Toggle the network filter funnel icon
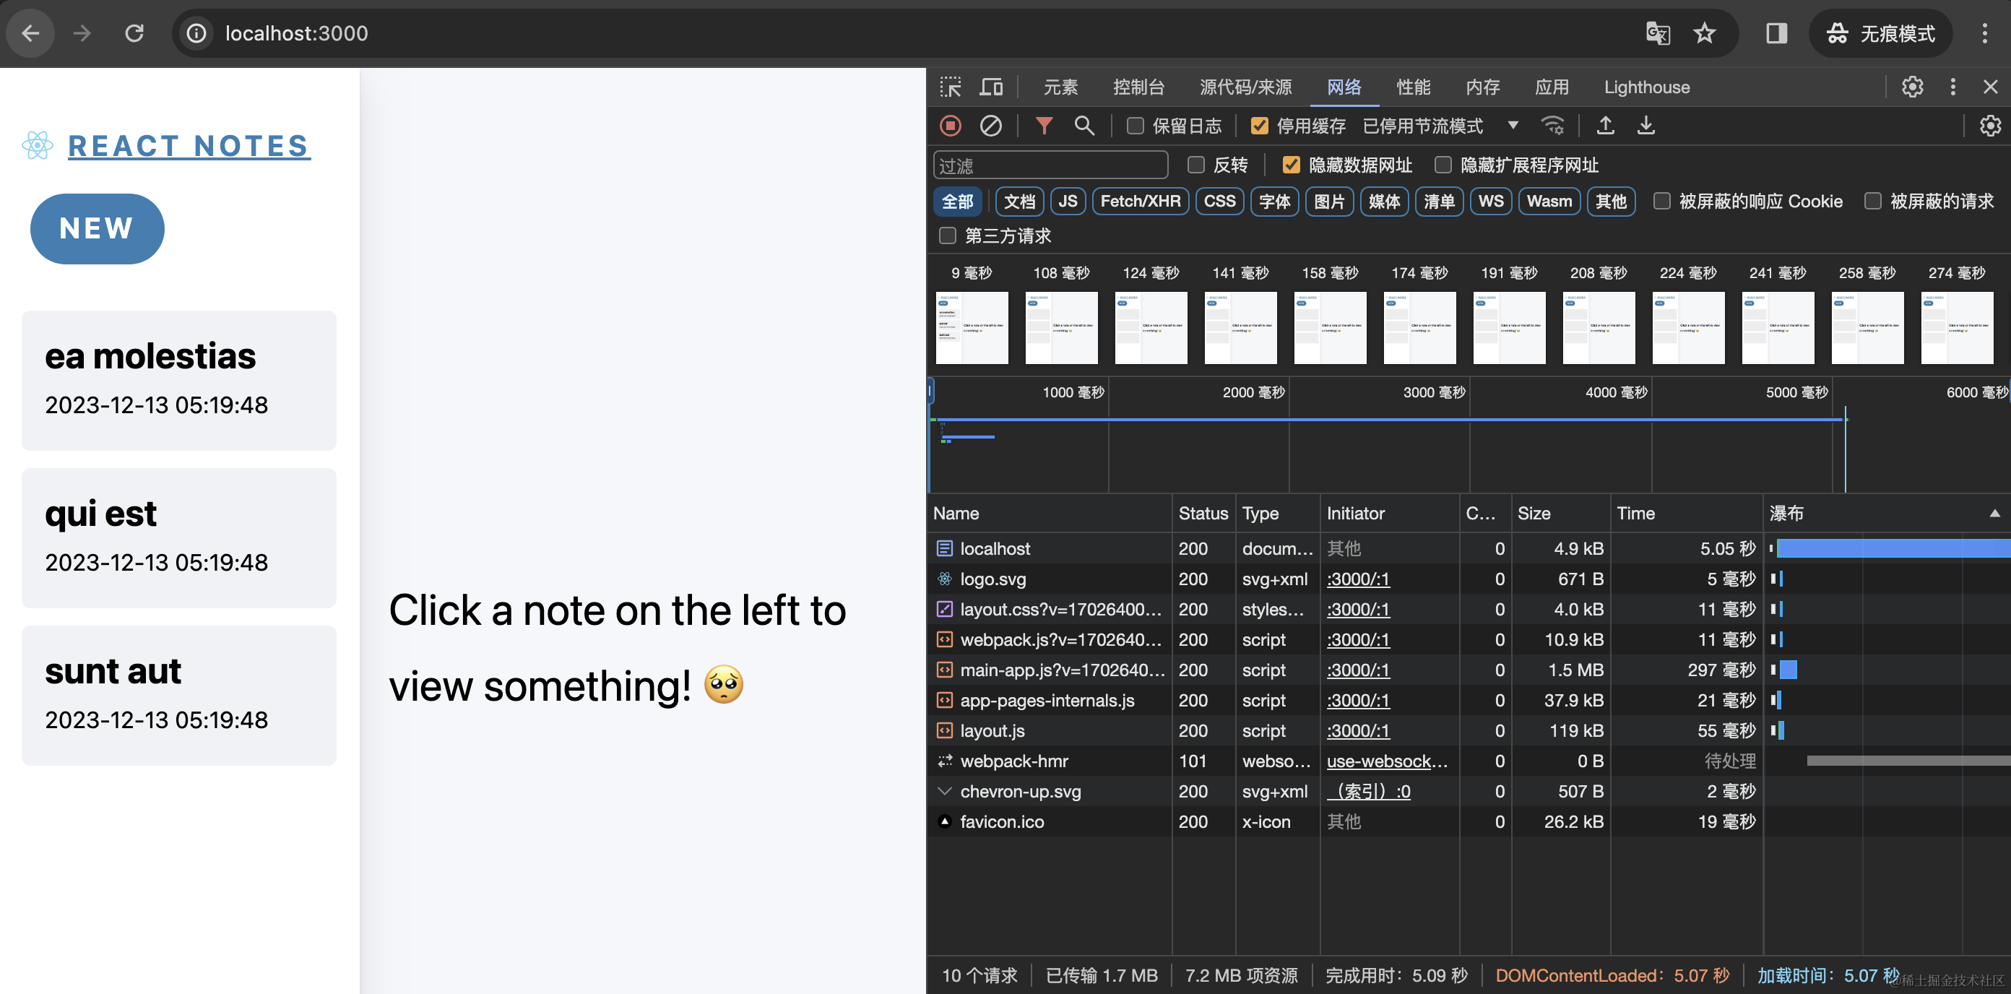Viewport: 2011px width, 994px height. pyautogui.click(x=1044, y=126)
